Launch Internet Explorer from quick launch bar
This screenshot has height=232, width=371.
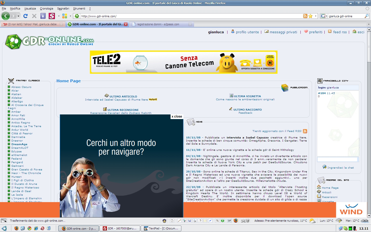point(36,228)
